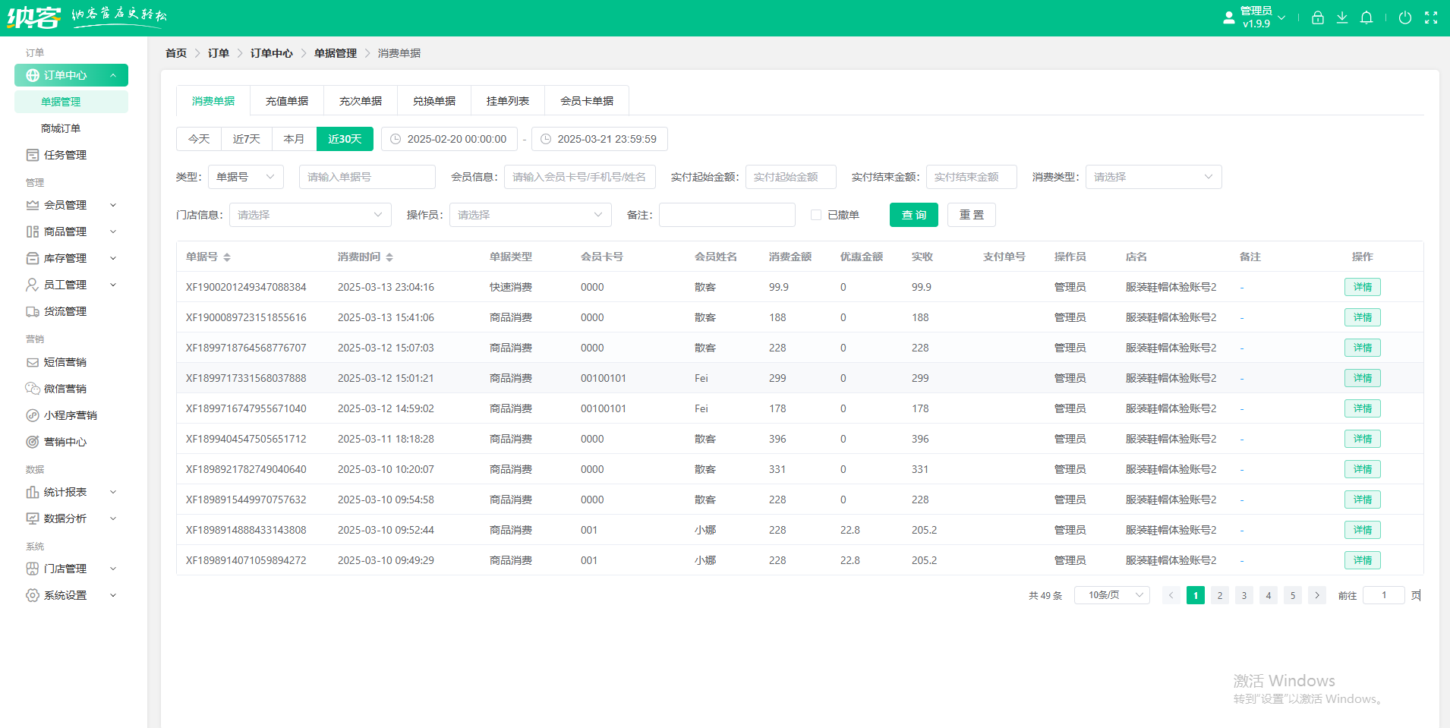
Task: Click the 查询 button
Action: pyautogui.click(x=914, y=215)
